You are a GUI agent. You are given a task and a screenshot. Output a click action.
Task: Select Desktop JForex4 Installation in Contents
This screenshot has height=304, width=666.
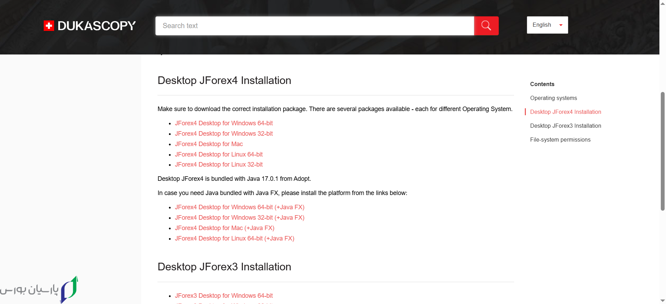(x=565, y=112)
